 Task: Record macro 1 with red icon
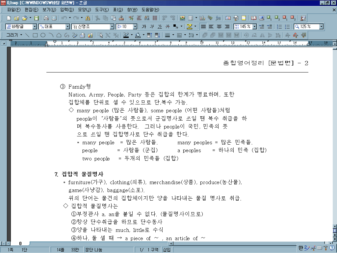click(285, 18)
